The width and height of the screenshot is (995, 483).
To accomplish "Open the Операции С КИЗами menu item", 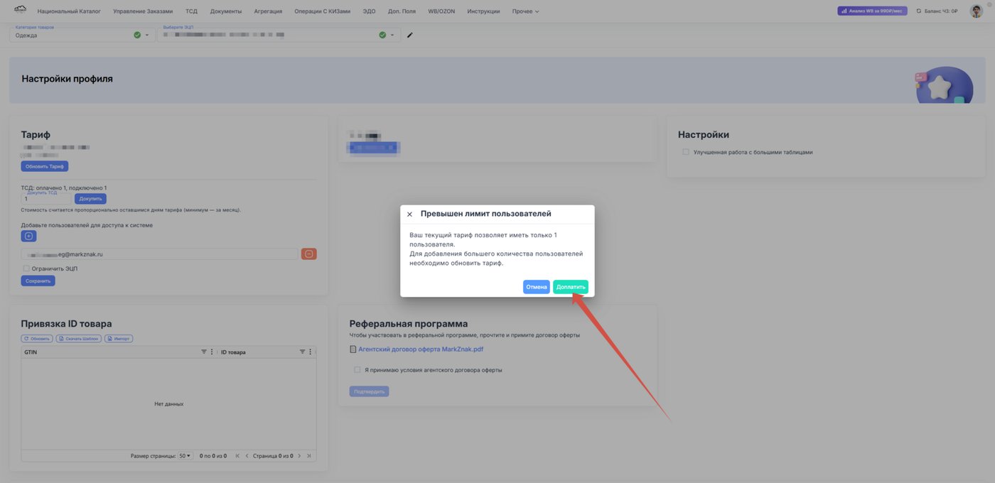I will (323, 11).
